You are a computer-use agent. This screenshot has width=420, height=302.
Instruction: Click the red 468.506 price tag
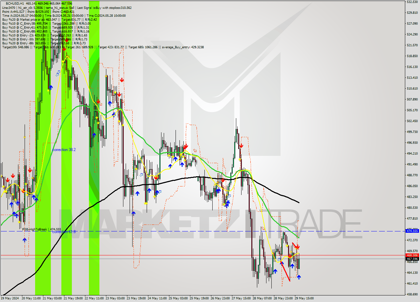[412, 255]
